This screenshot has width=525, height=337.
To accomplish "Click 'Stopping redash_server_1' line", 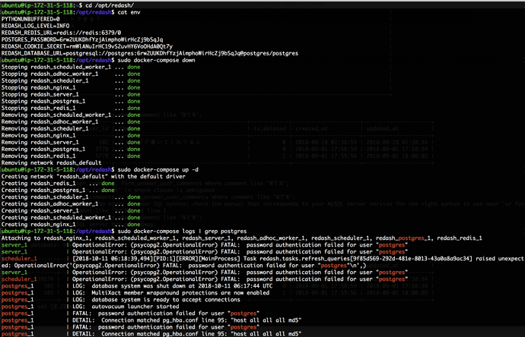I will point(71,95).
